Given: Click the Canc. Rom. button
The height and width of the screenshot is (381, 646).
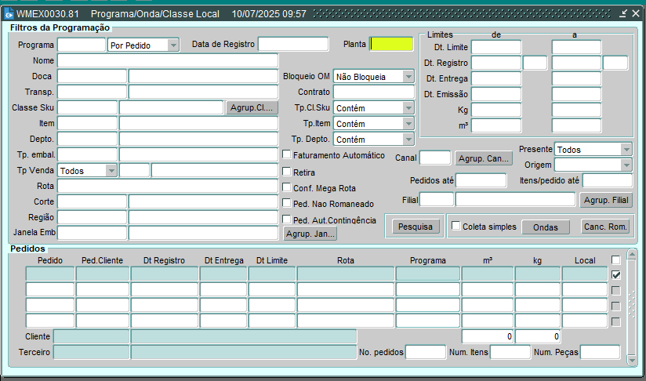Looking at the screenshot, I should (605, 226).
